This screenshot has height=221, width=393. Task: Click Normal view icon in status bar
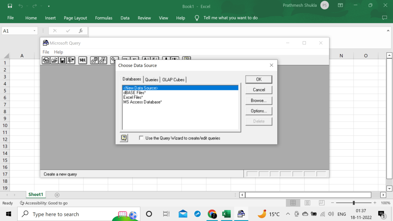[293, 203]
